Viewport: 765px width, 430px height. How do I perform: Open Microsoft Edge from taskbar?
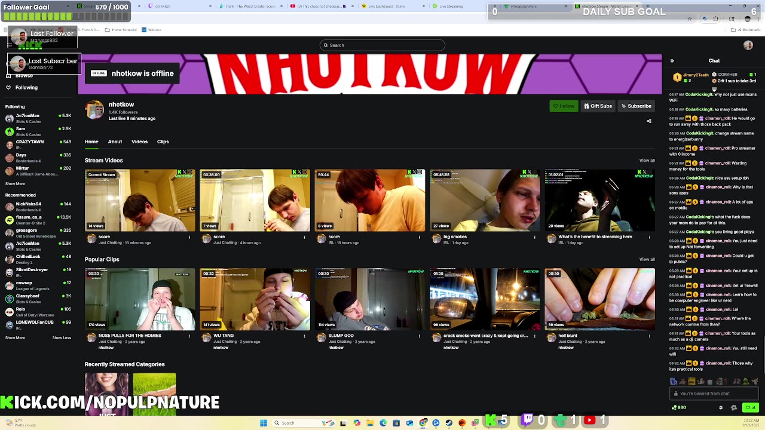(x=383, y=423)
